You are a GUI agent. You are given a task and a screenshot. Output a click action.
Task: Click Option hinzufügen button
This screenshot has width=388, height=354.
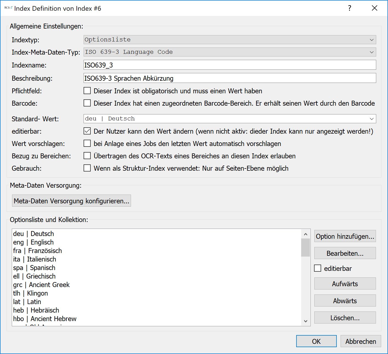tap(345, 236)
